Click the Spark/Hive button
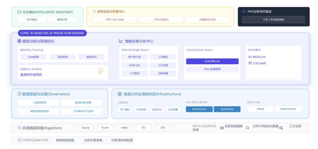Image resolution: width=318 pixels, height=149 pixels. tap(227, 109)
